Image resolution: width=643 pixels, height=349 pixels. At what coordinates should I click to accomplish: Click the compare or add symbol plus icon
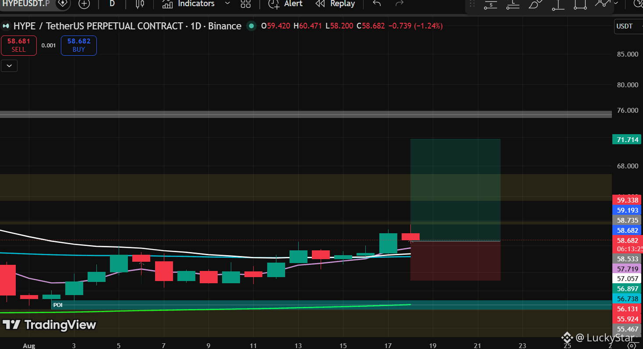click(84, 4)
